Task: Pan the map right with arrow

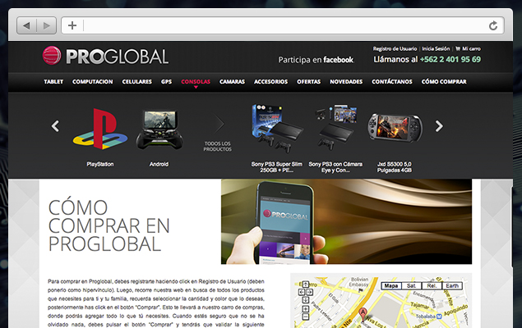Action: click(x=309, y=292)
